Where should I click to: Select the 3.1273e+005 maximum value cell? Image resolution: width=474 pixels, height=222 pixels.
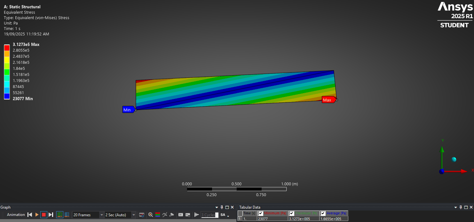(304, 219)
